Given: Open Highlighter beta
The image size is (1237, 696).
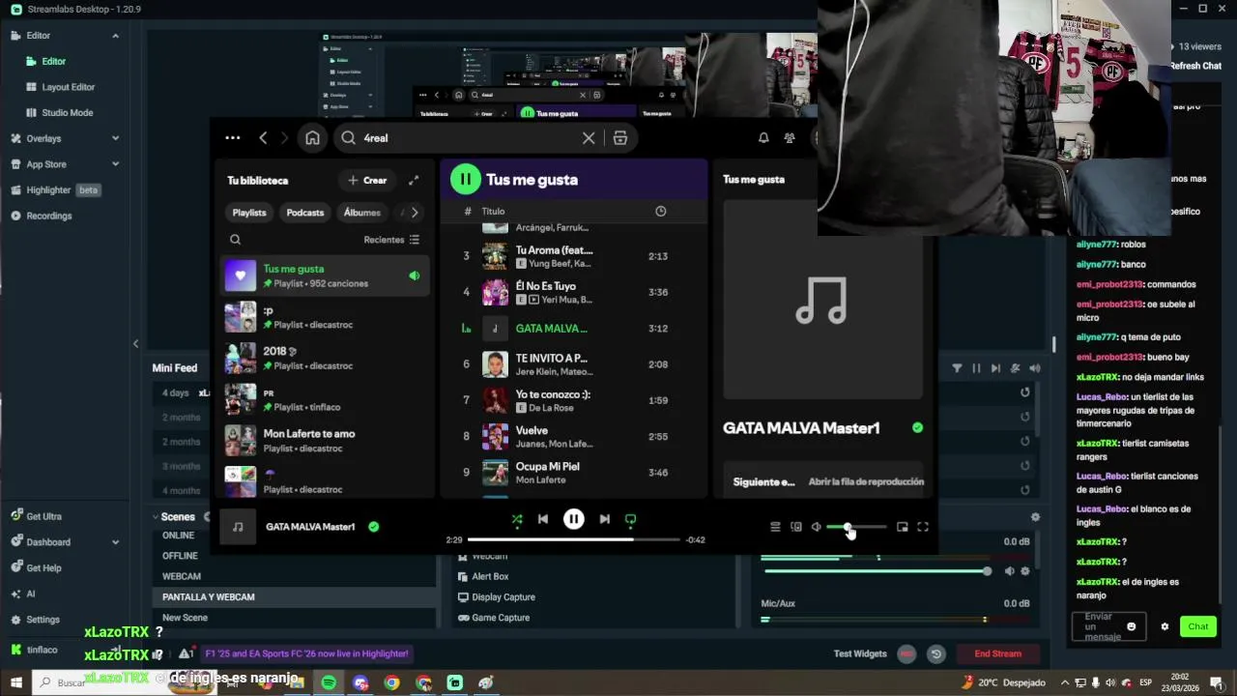Looking at the screenshot, I should pos(55,190).
